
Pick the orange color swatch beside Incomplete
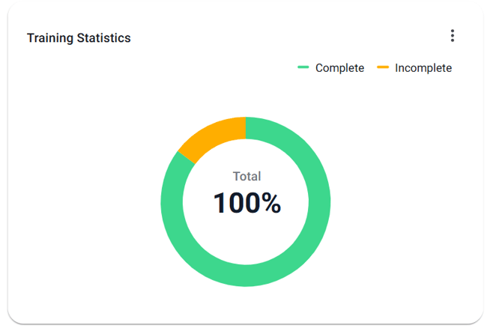pyautogui.click(x=383, y=67)
